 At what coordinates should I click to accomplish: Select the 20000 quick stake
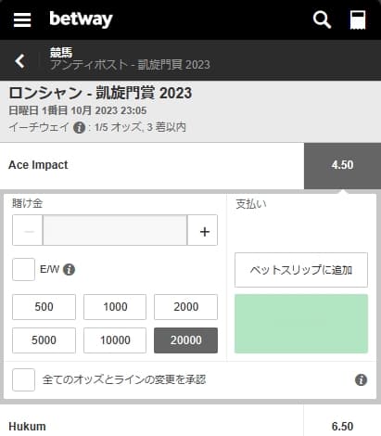click(185, 340)
